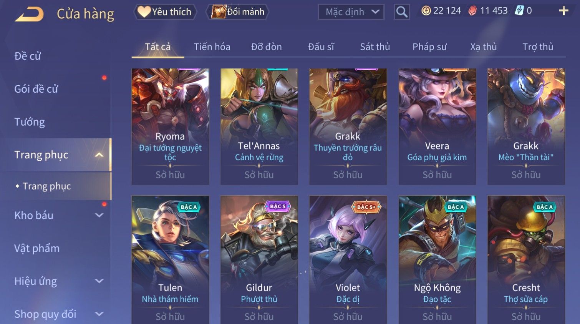Open Ryoma Đại tướng nguyệt tộc skin

point(170,127)
